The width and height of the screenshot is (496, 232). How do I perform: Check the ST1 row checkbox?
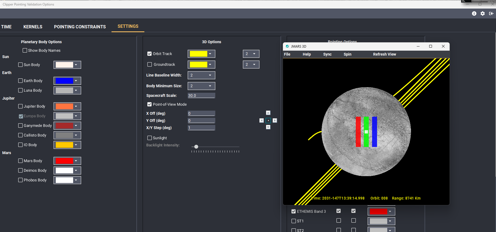click(294, 221)
